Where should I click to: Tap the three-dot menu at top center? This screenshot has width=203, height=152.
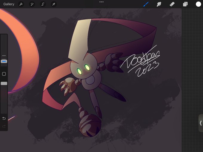point(101,2)
